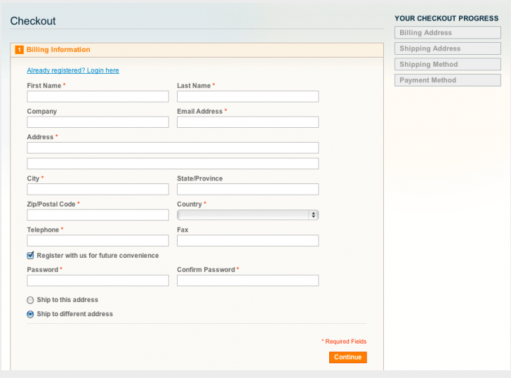Uncheck Register with us for future convenience
Screen dimensions: 511x378
[30, 255]
